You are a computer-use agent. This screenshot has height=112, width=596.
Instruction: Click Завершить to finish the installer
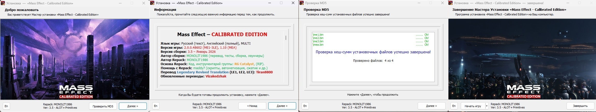coord(580,106)
